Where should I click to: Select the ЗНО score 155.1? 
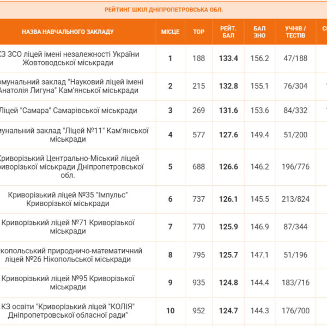(259, 86)
